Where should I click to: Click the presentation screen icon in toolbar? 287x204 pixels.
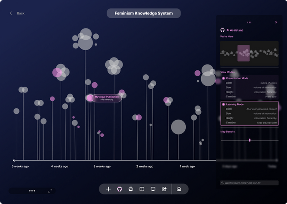[x=153, y=189]
